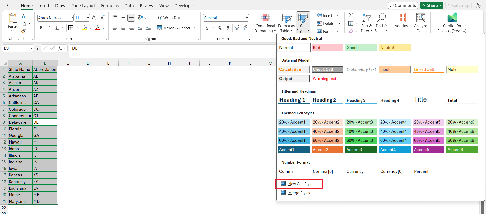Switch to the Developer tab

(x=184, y=6)
